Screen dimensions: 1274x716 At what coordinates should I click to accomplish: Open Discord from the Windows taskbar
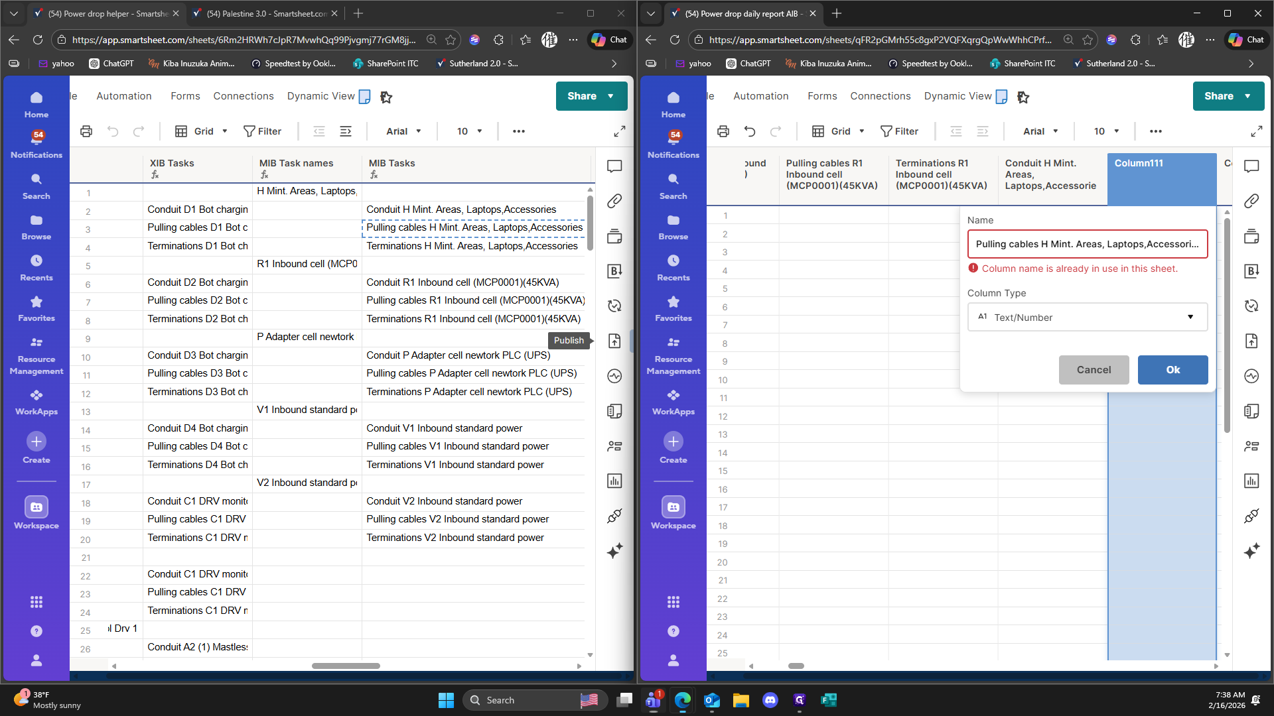[x=770, y=700]
